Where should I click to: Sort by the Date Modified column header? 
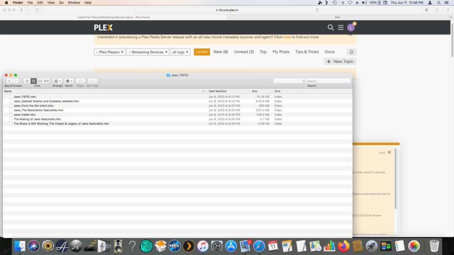[x=228, y=91]
